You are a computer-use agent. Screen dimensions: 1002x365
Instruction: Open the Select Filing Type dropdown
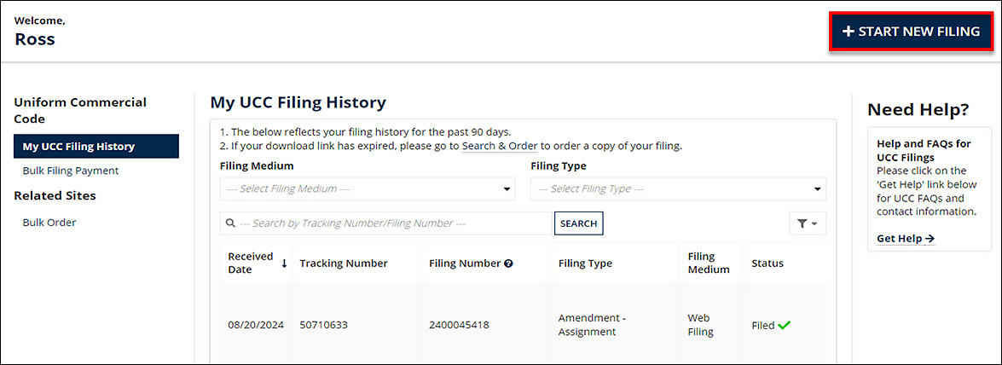678,188
